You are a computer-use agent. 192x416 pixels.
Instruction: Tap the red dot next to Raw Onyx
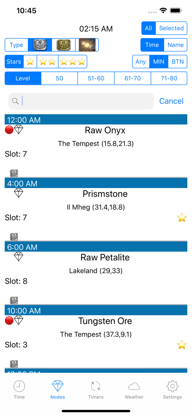pos(9,130)
